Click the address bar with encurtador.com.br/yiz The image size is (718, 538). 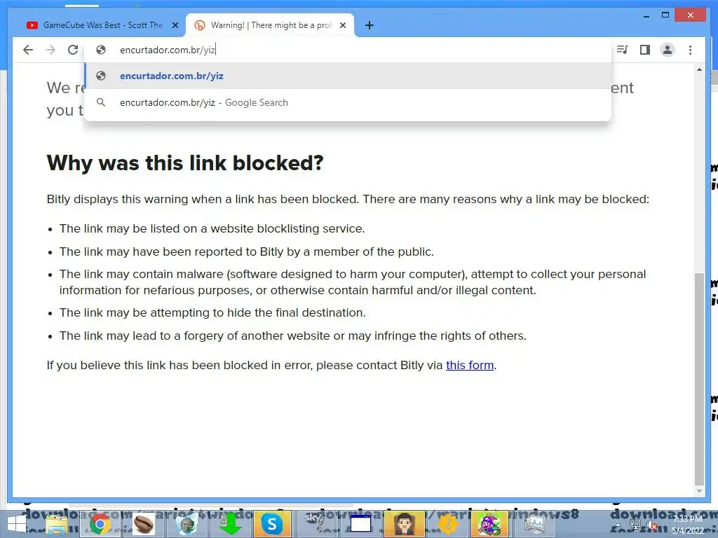point(348,50)
